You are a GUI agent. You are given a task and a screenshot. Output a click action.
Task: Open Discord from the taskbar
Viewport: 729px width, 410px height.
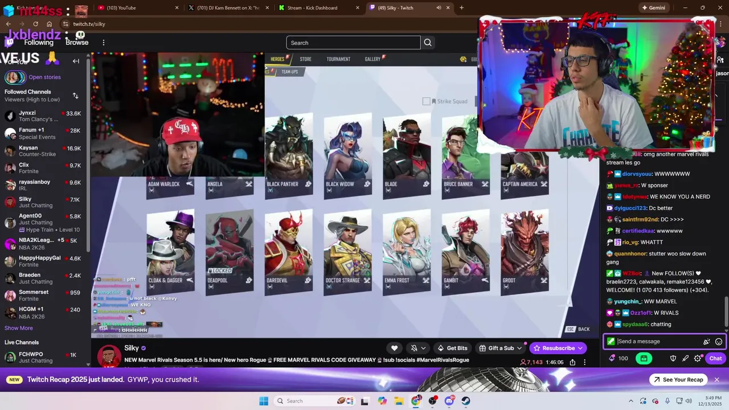[x=449, y=401]
